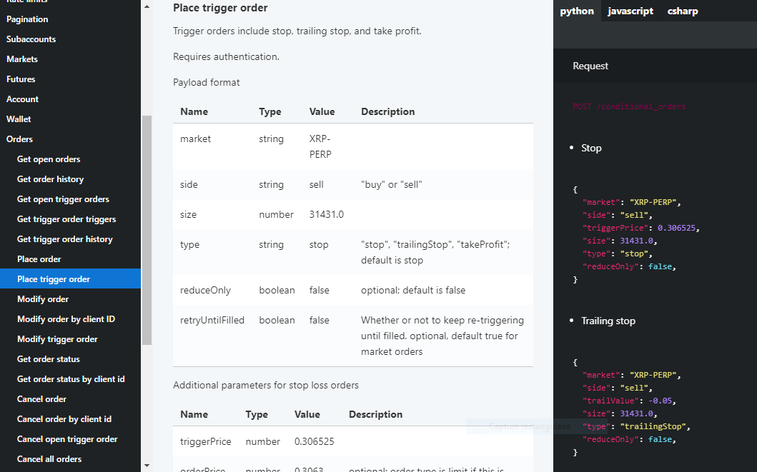This screenshot has height=472, width=757.
Task: Switch to the javascript code tab
Action: click(630, 11)
